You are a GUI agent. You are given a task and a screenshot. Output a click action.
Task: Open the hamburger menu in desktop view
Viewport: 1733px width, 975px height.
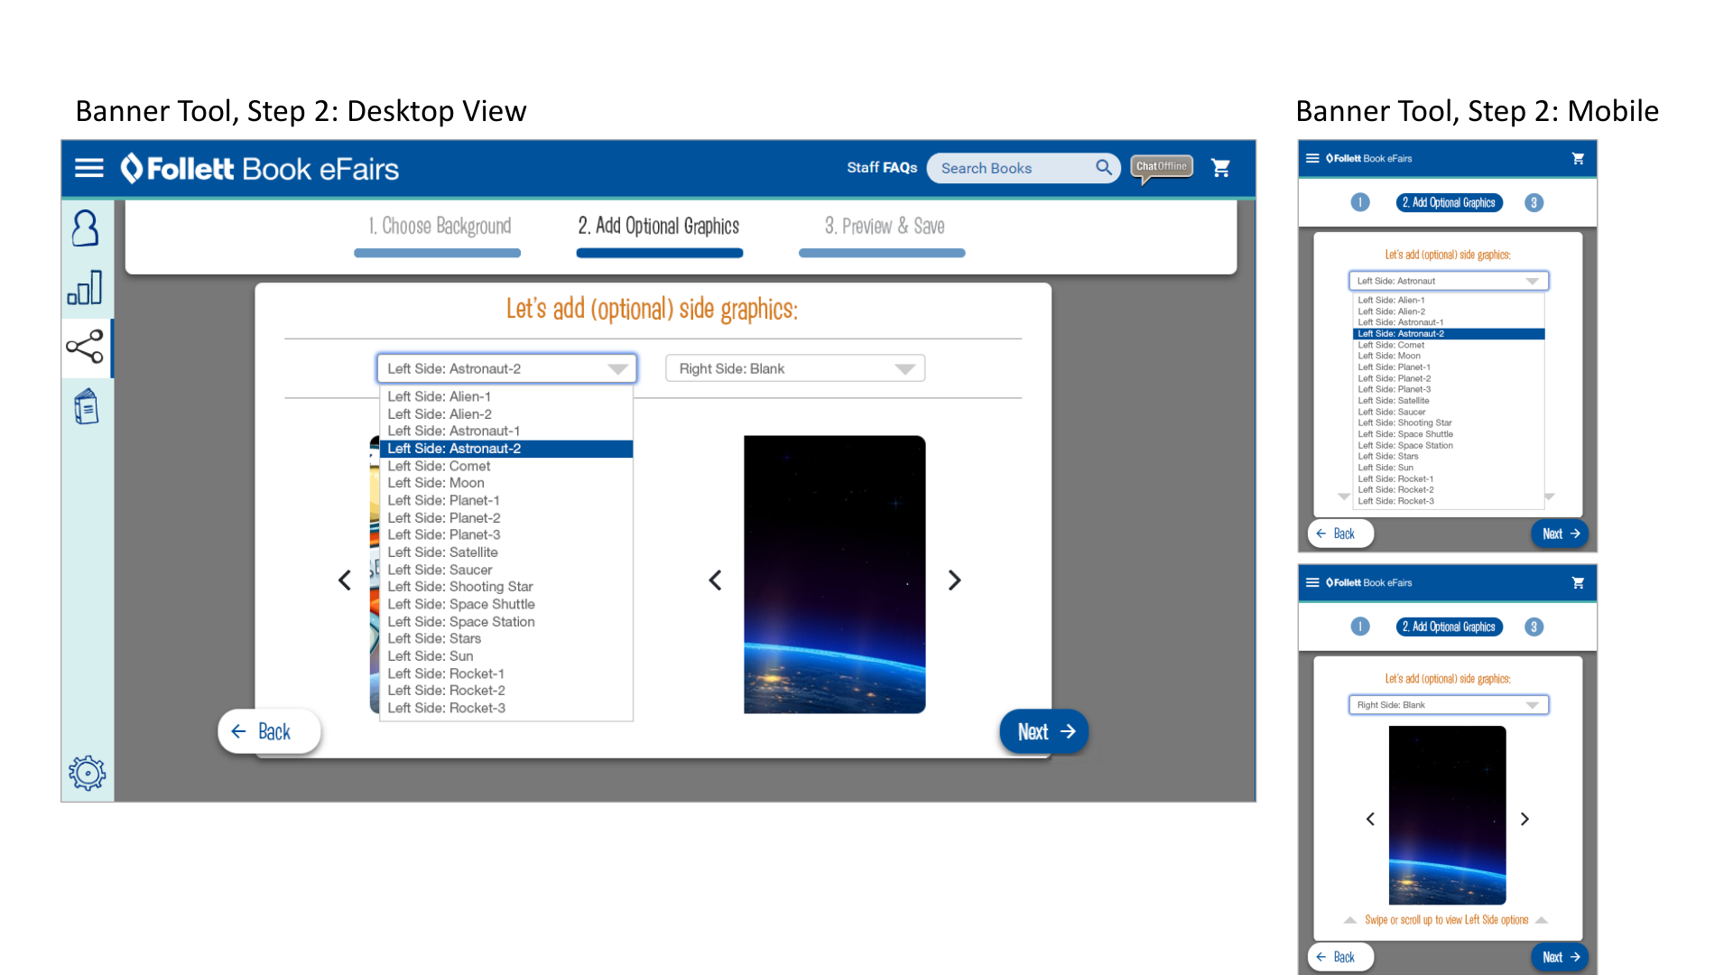[x=88, y=168]
